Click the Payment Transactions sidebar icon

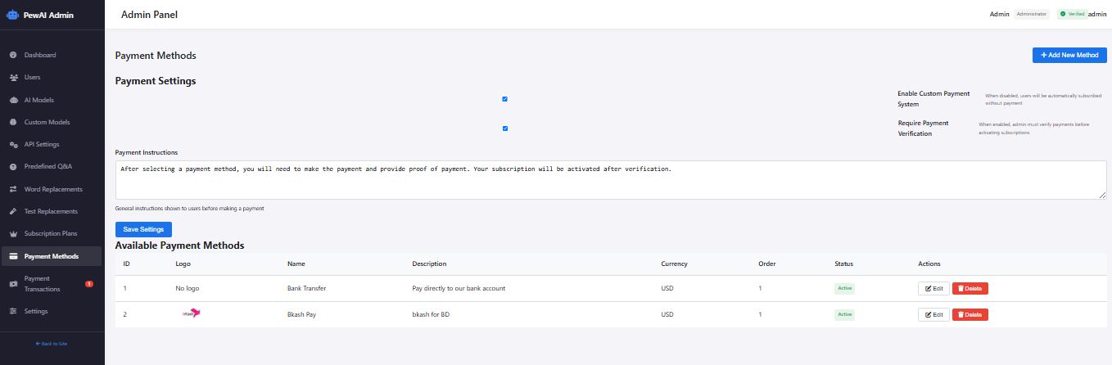click(13, 283)
